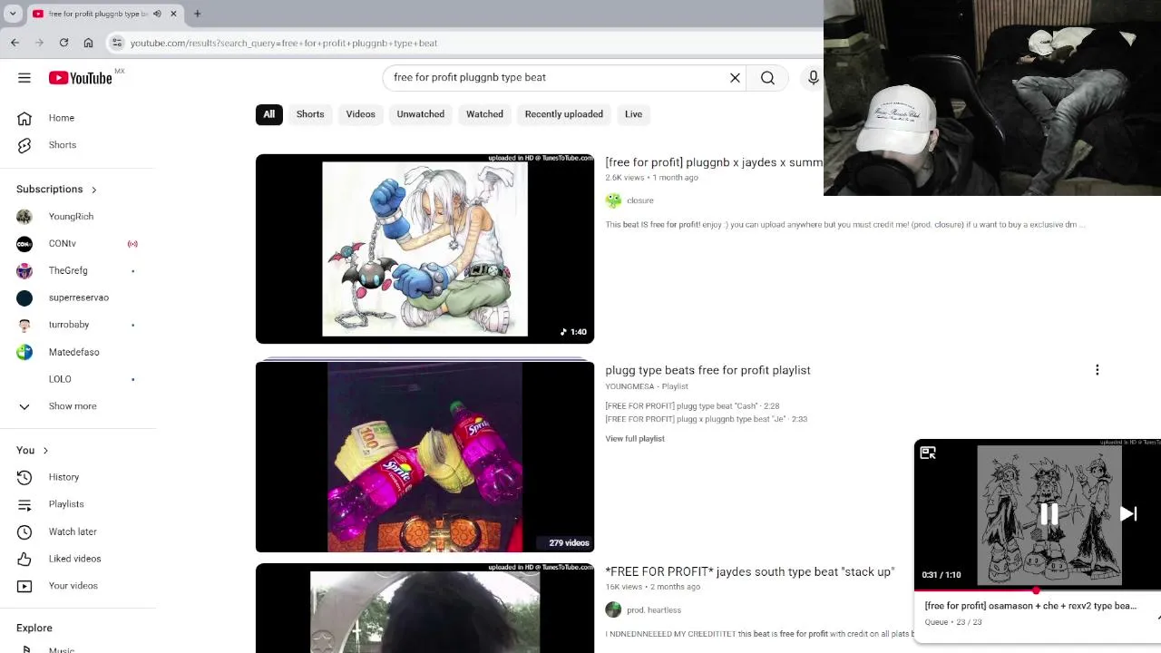Open History in the sidebar
Viewport: 1161px width, 653px height.
coord(63,477)
